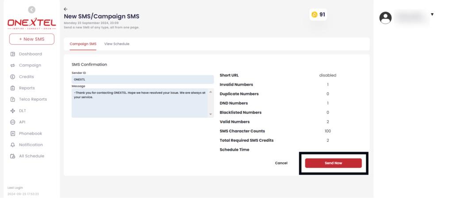
Task: Click the Short URL value disabled
Action: click(x=328, y=75)
